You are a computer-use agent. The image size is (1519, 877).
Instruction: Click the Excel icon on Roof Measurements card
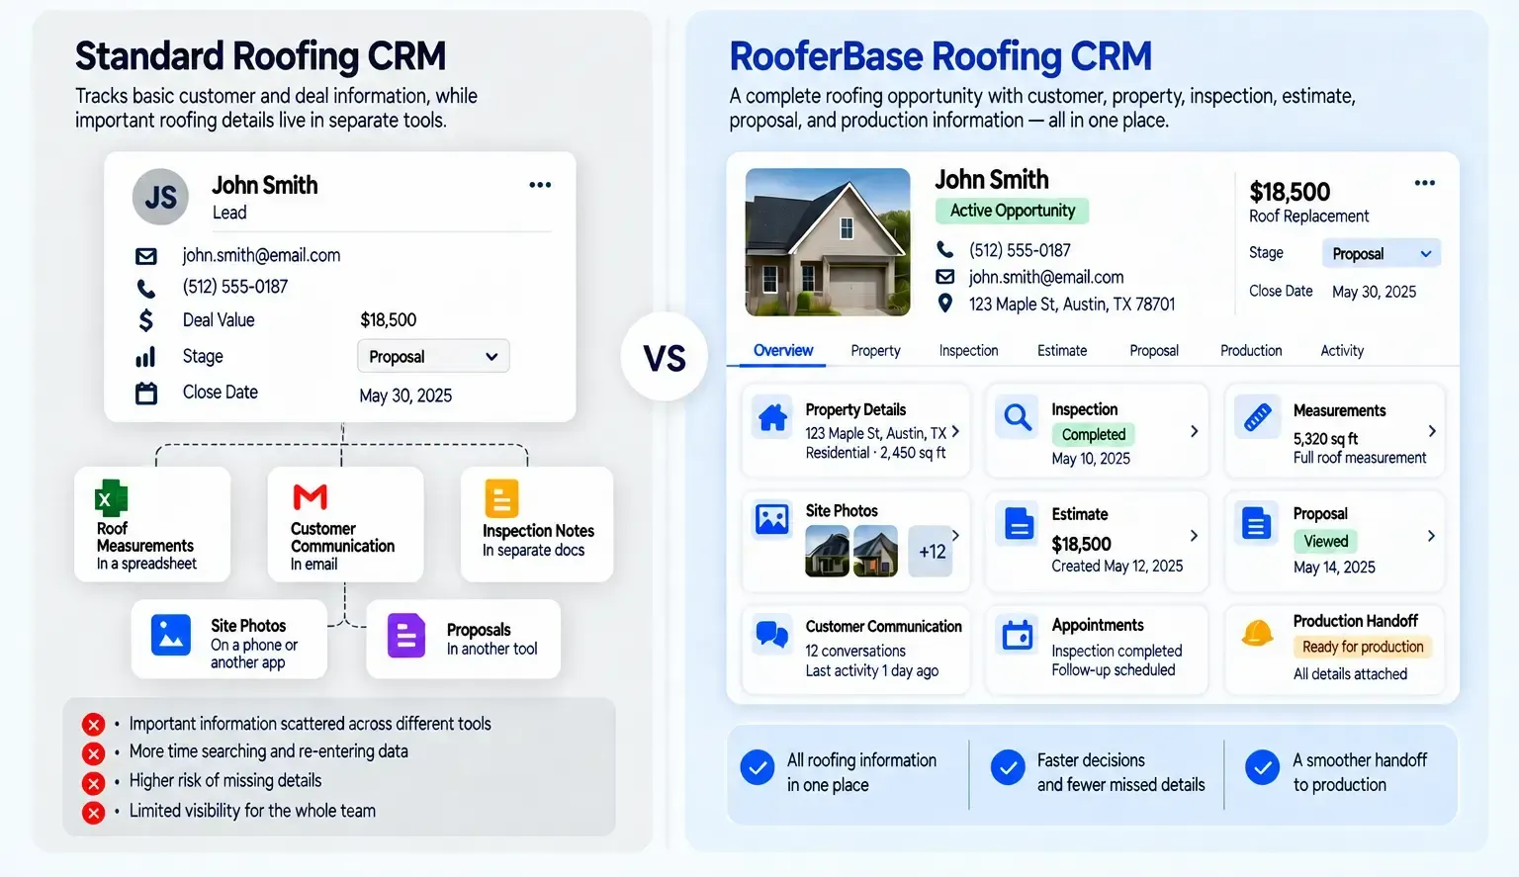coord(111,498)
